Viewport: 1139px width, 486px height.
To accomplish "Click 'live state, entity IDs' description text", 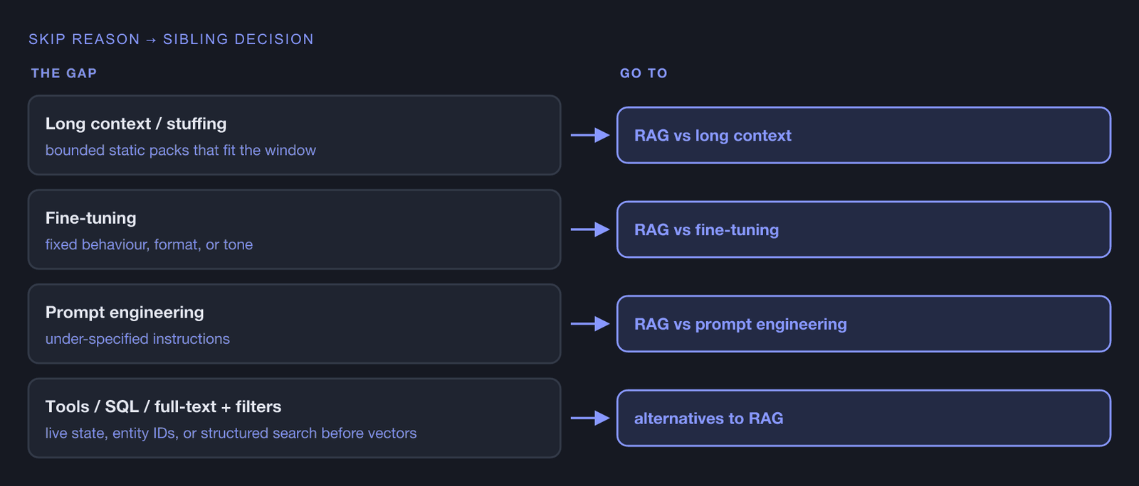I will 231,433.
